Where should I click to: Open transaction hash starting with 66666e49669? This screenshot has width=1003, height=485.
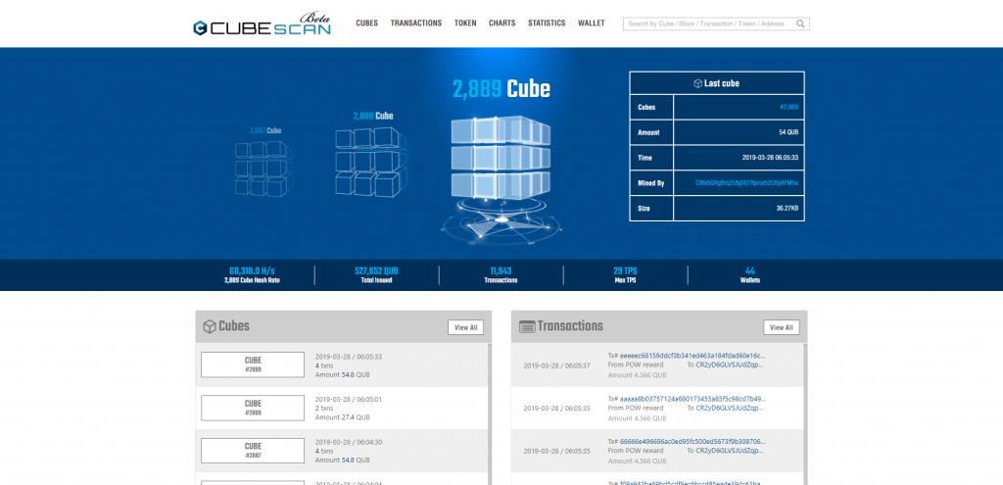pyautogui.click(x=693, y=442)
